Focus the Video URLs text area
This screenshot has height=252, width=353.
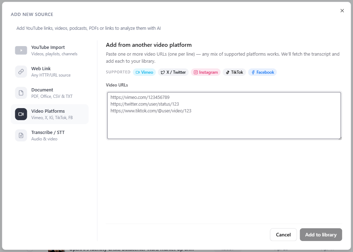coord(224,116)
